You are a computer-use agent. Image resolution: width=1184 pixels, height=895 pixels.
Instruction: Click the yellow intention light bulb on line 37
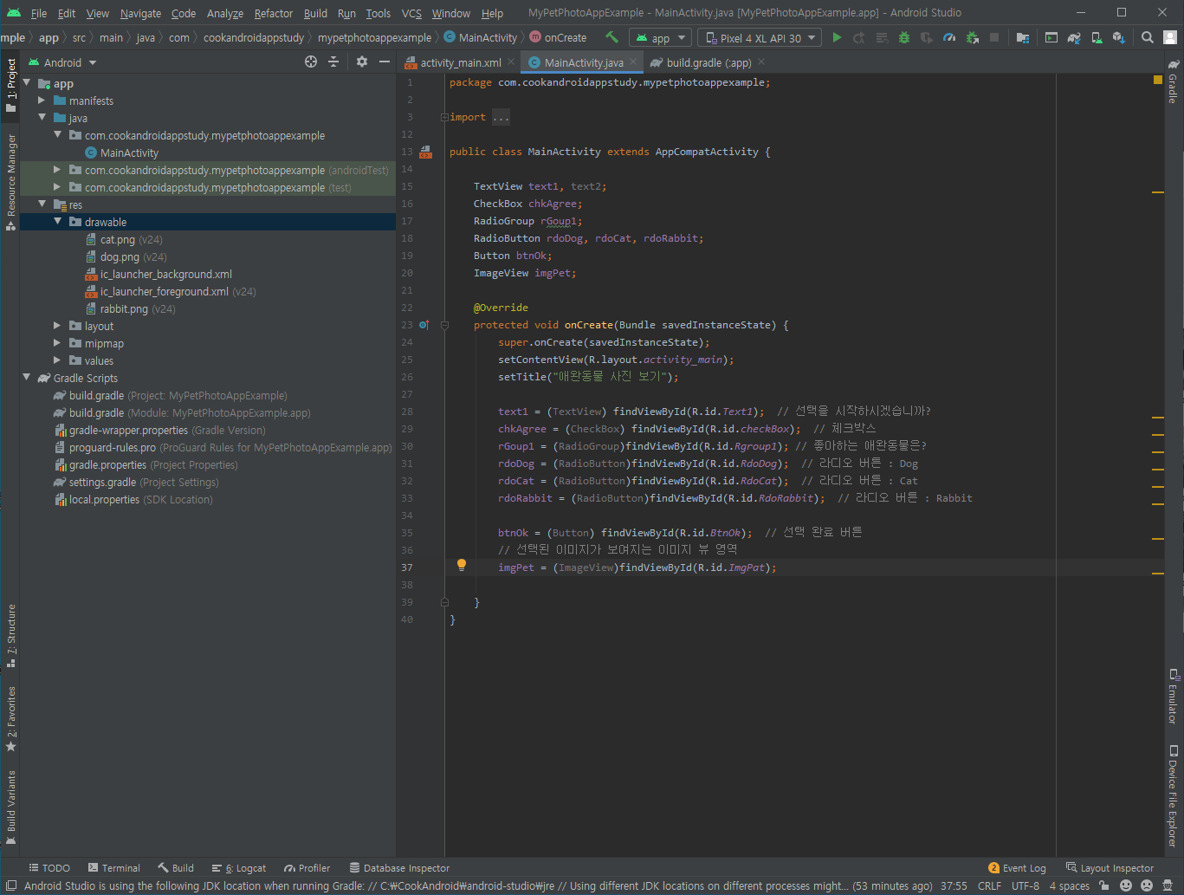462,565
